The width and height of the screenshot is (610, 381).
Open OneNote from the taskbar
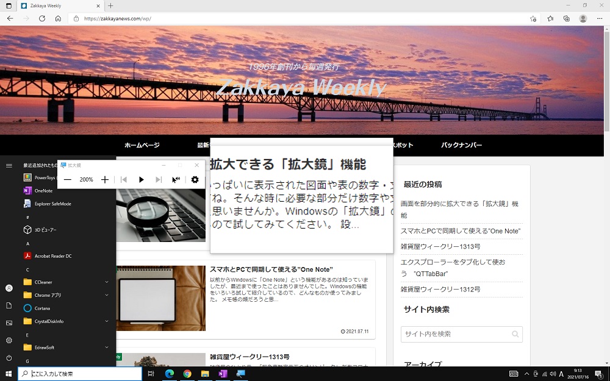pyautogui.click(x=223, y=374)
